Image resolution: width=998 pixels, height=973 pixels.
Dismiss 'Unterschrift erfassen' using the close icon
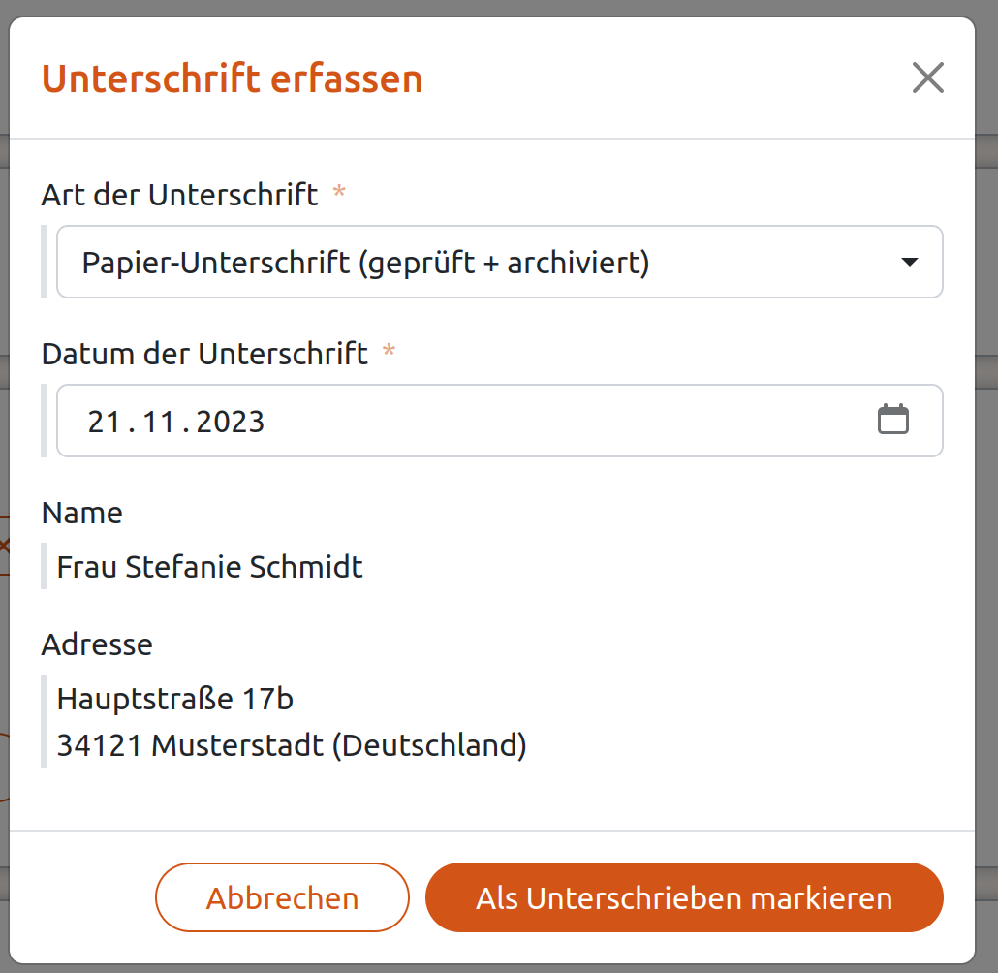click(x=927, y=78)
